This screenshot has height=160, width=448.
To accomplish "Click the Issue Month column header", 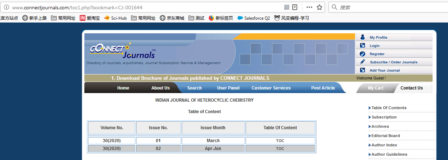I will 213,128.
